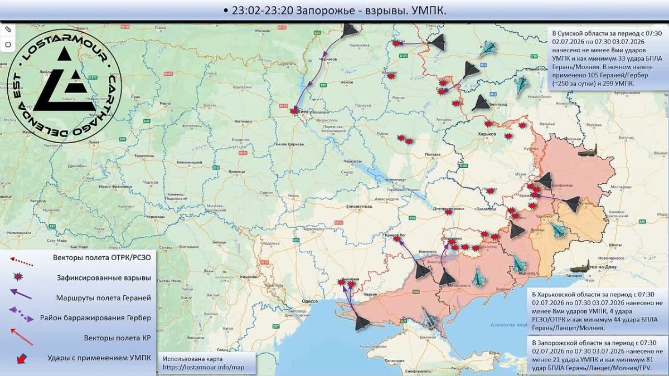Click the Одесса city label

tap(309, 300)
